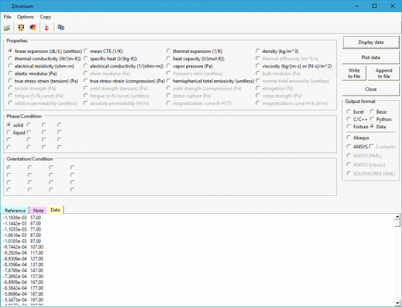Select heat capacity property
The image size is (402, 307).
coord(196,59)
